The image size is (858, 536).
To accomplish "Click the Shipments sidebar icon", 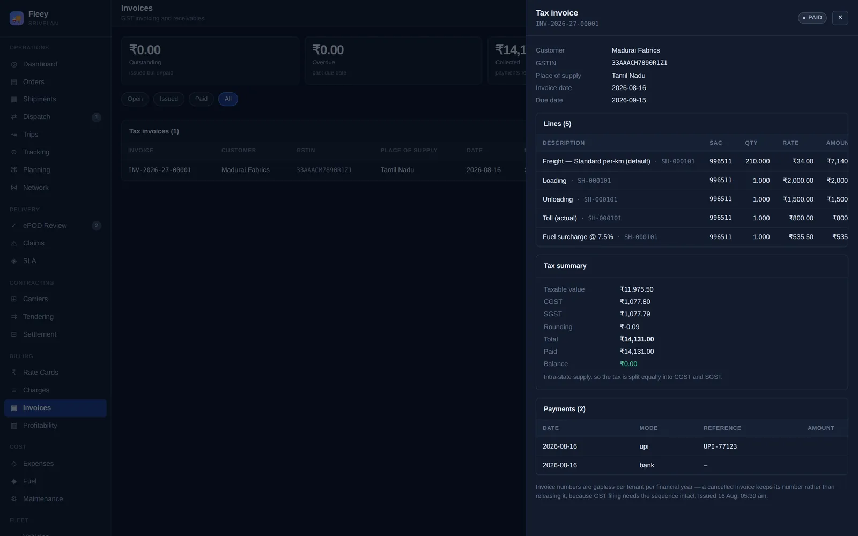I will 14,99.
